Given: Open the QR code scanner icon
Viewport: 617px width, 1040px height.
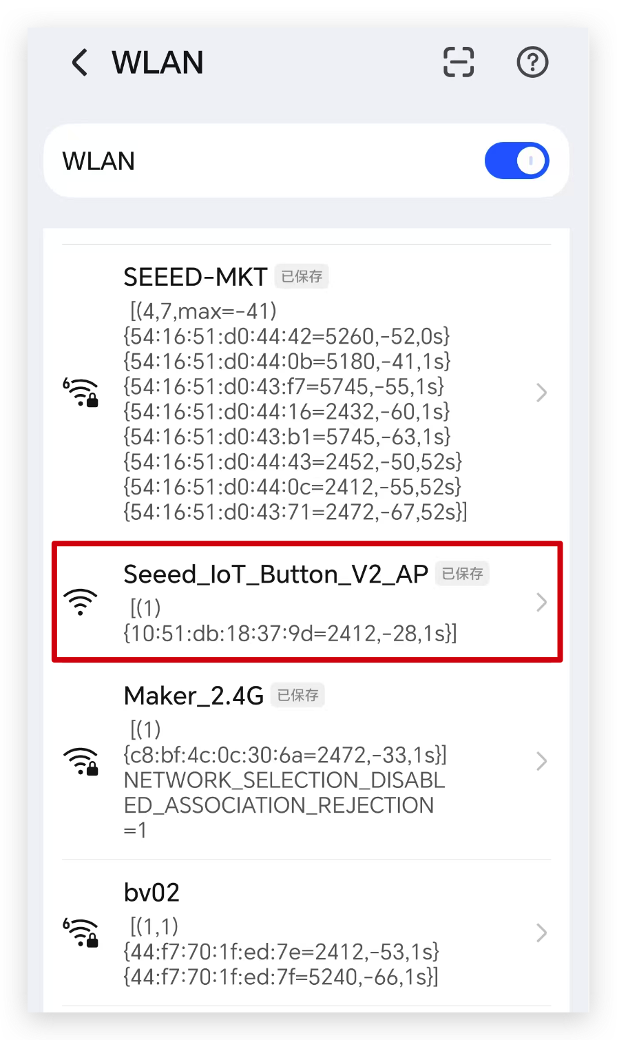Looking at the screenshot, I should click(x=459, y=63).
